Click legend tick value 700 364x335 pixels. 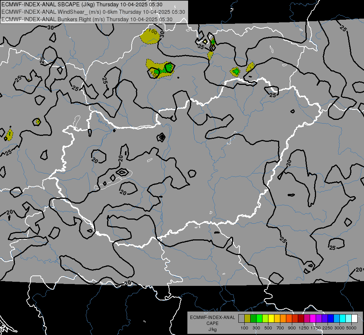click(280, 328)
